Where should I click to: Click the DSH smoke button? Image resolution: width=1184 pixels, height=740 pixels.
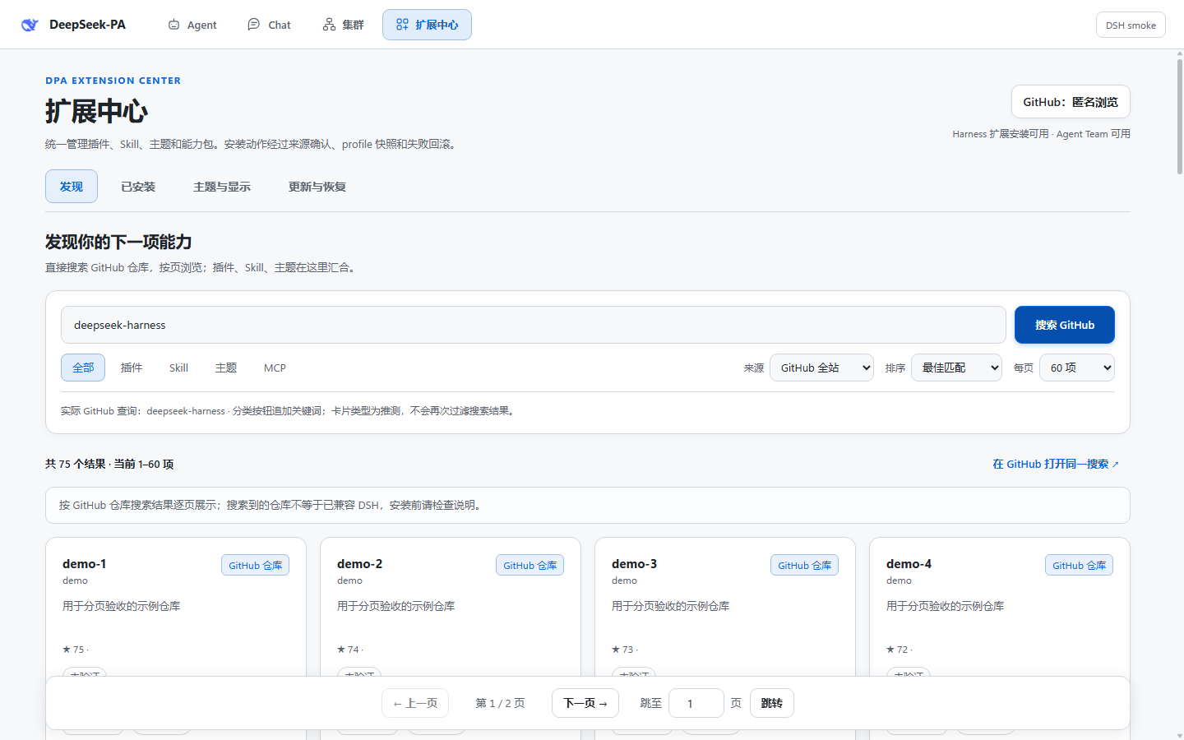coord(1131,25)
